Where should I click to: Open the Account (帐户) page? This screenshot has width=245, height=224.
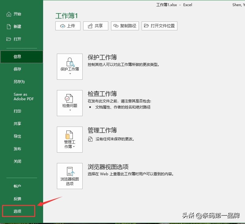(x=17, y=186)
